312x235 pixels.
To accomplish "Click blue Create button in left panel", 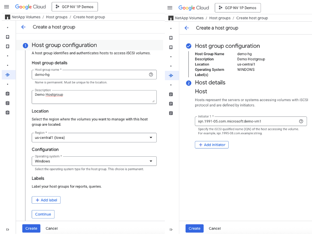I will (31, 229).
